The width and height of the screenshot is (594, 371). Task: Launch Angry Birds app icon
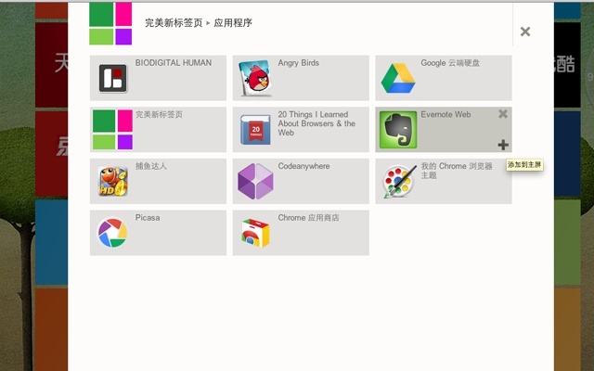[255, 78]
